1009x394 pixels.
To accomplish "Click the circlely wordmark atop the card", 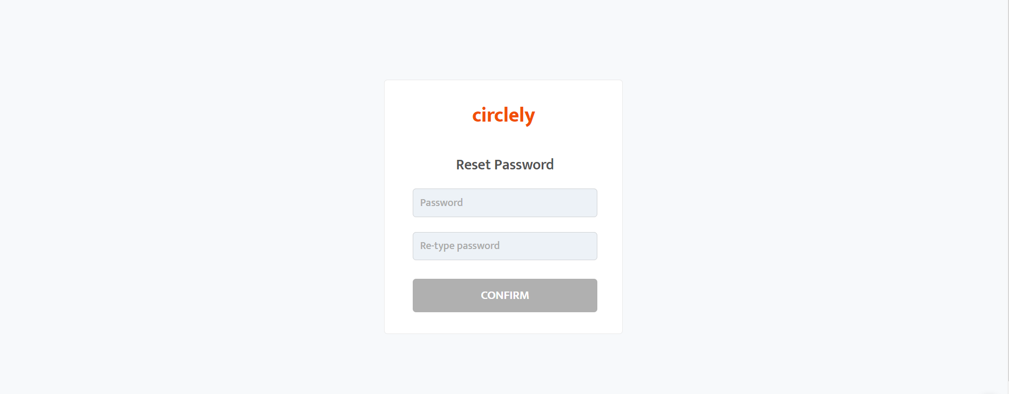I will pyautogui.click(x=503, y=115).
